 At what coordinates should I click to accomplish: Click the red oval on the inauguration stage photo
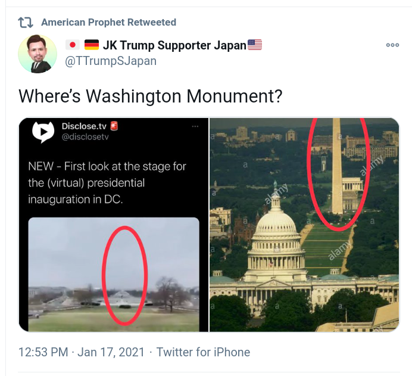coord(124,273)
